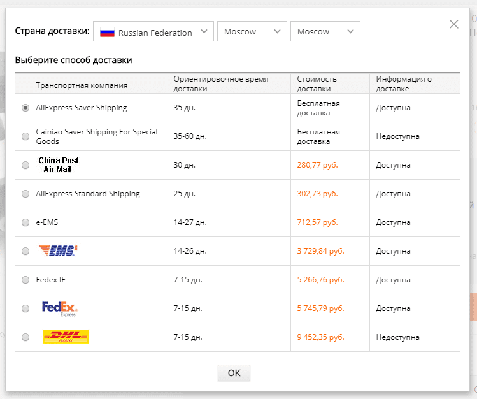Screen dimensions: 477x399
Task: Click the '712,57 руб.' price
Action: coord(317,222)
